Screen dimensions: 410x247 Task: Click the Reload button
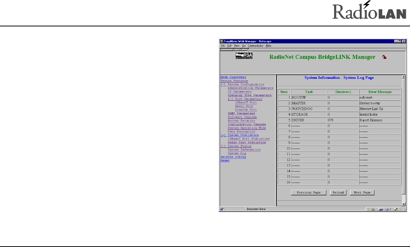point(338,192)
